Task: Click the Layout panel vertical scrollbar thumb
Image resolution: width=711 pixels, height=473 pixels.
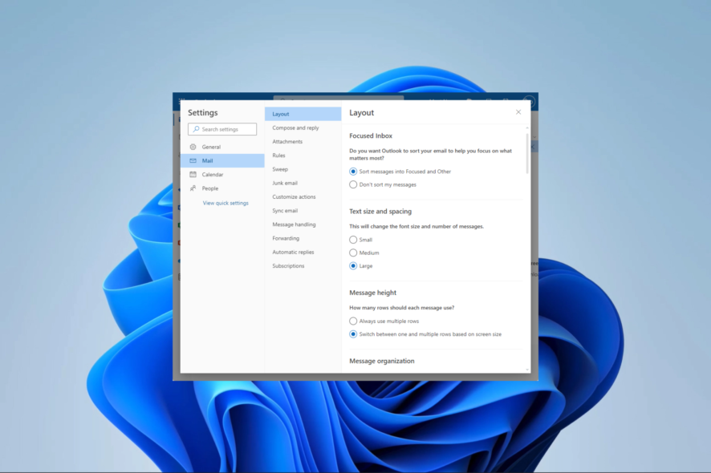Action: click(527, 153)
